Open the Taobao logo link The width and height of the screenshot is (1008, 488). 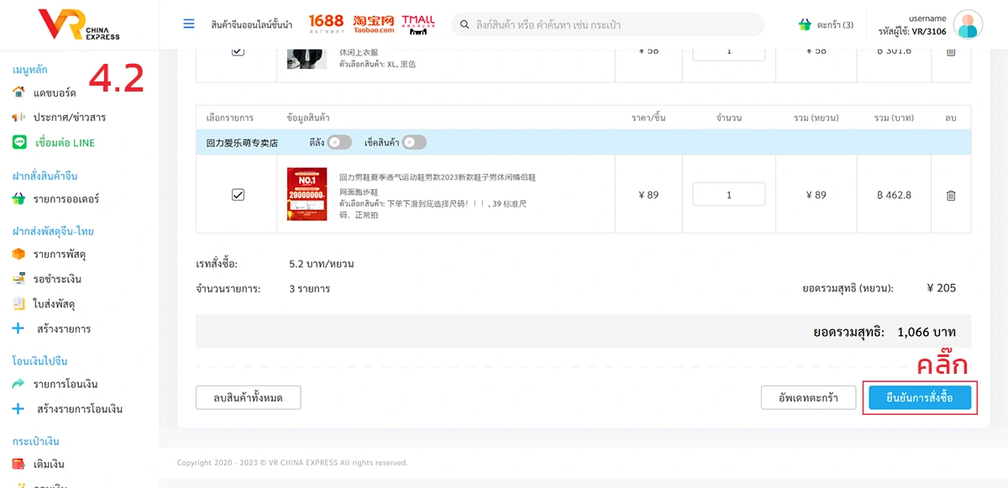[373, 24]
